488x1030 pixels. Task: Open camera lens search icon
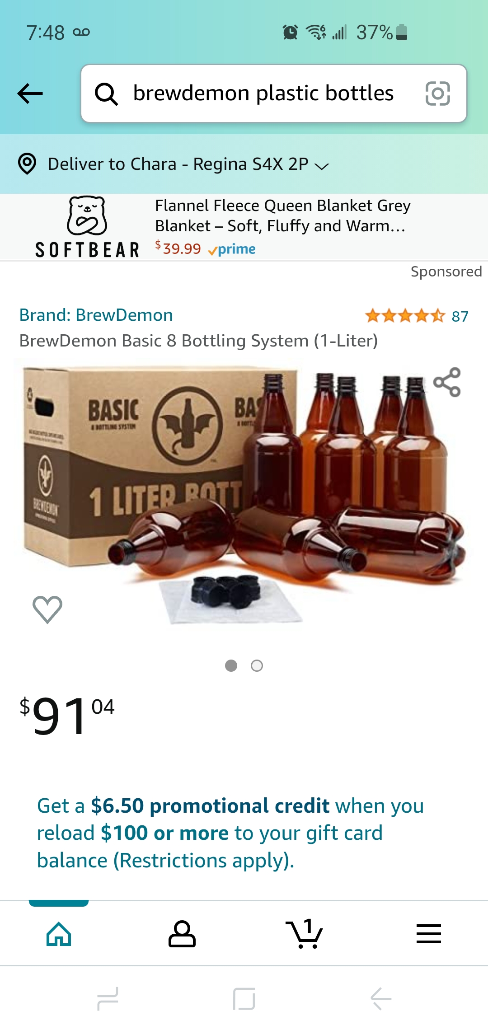click(x=437, y=94)
